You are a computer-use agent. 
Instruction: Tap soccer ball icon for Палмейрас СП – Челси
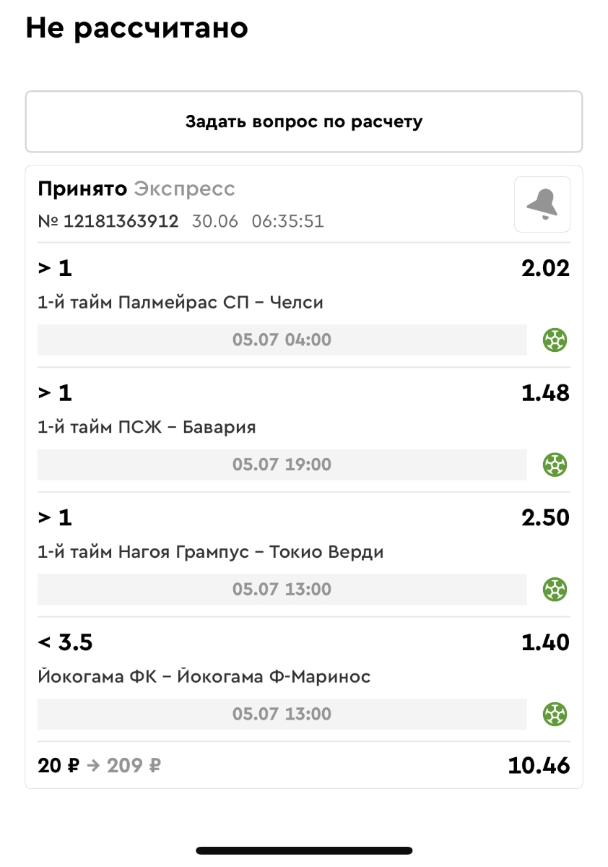click(x=555, y=339)
